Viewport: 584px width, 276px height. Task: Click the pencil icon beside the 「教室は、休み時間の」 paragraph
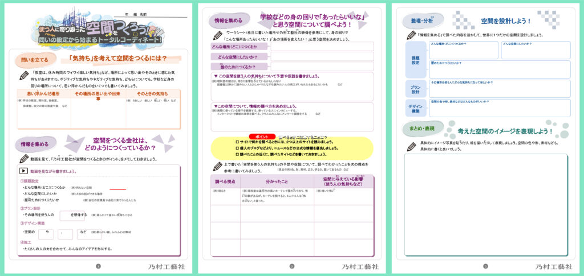[24, 76]
